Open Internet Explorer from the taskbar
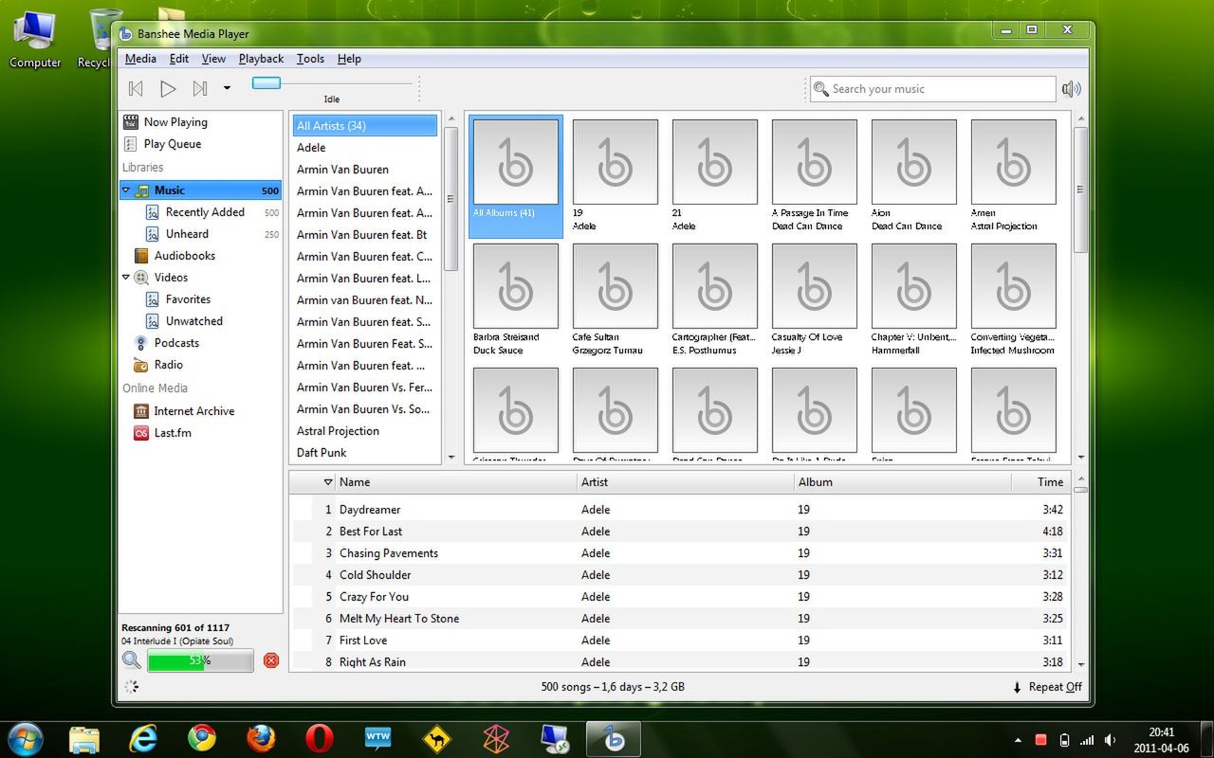Image resolution: width=1214 pixels, height=758 pixels. [142, 738]
